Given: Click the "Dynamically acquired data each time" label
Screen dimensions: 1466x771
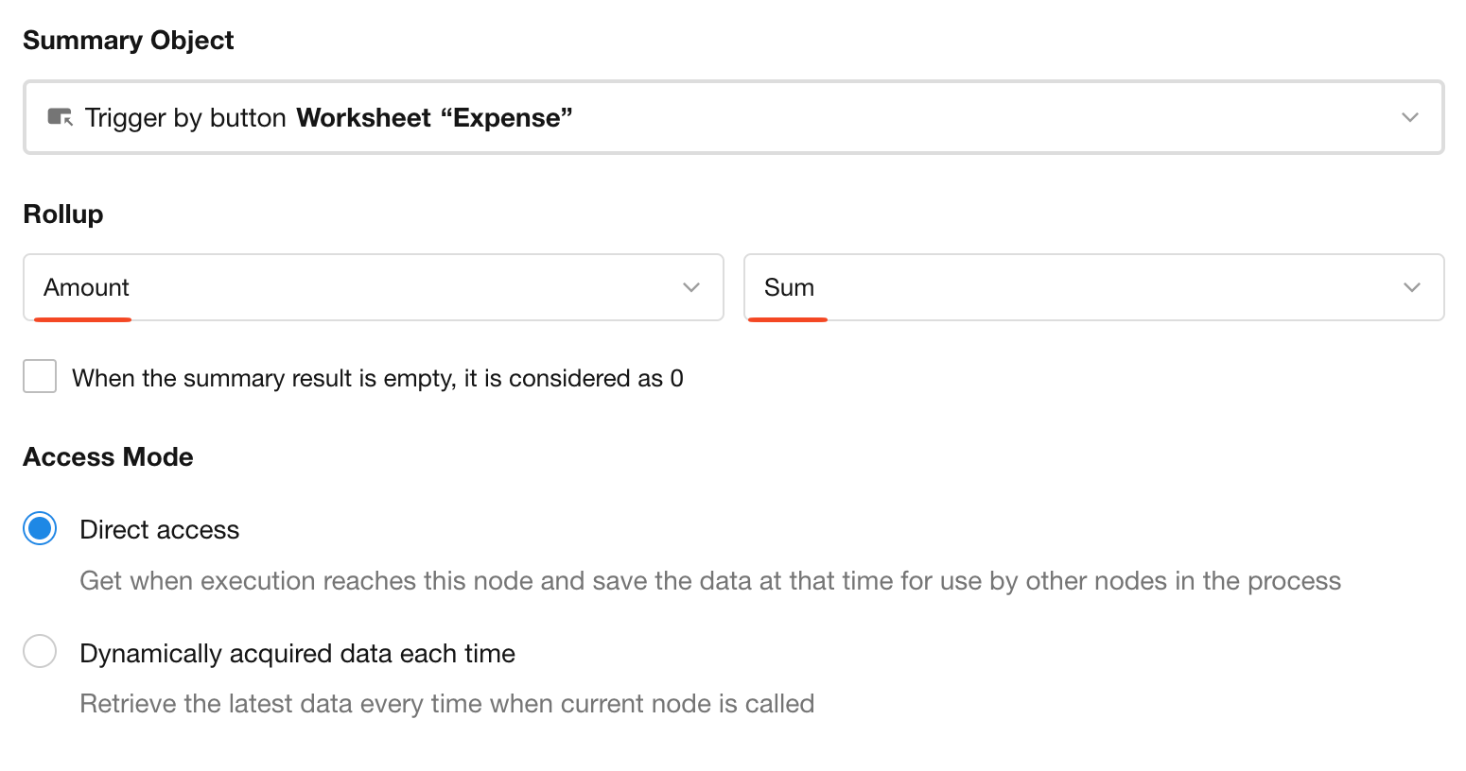Looking at the screenshot, I should click(x=297, y=654).
